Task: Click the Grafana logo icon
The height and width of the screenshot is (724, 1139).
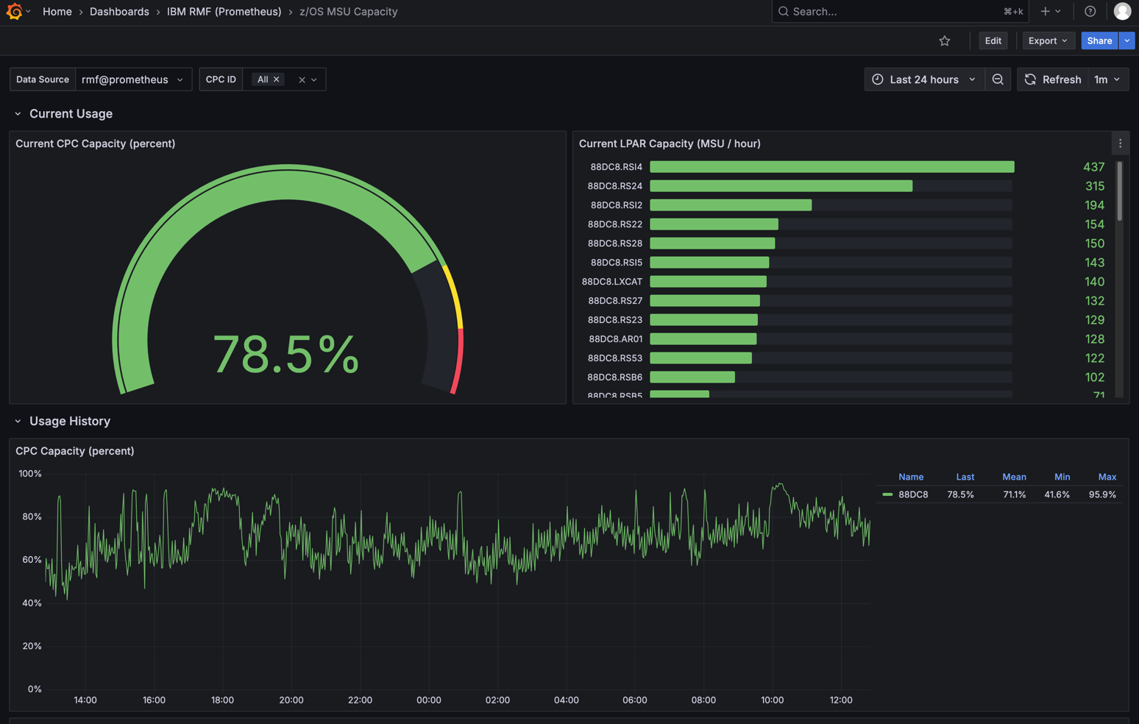Action: pyautogui.click(x=14, y=12)
